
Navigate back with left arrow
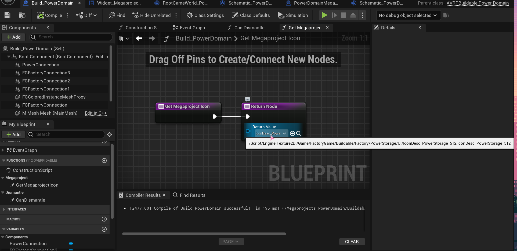point(139,38)
